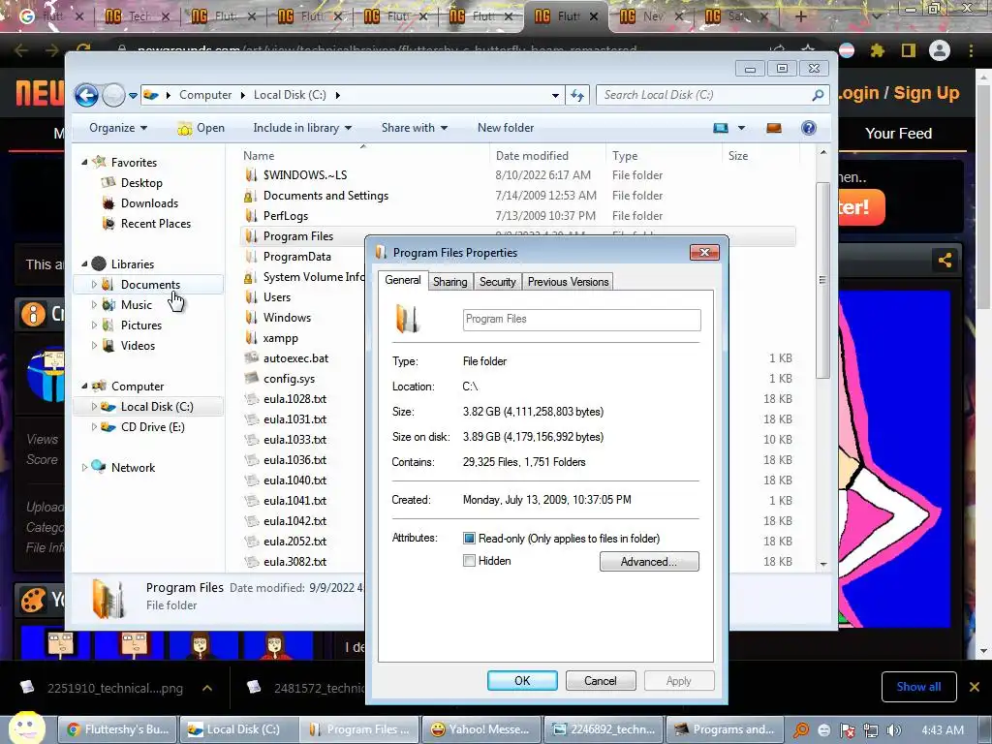Click Open in the Explorer toolbar

coord(201,128)
